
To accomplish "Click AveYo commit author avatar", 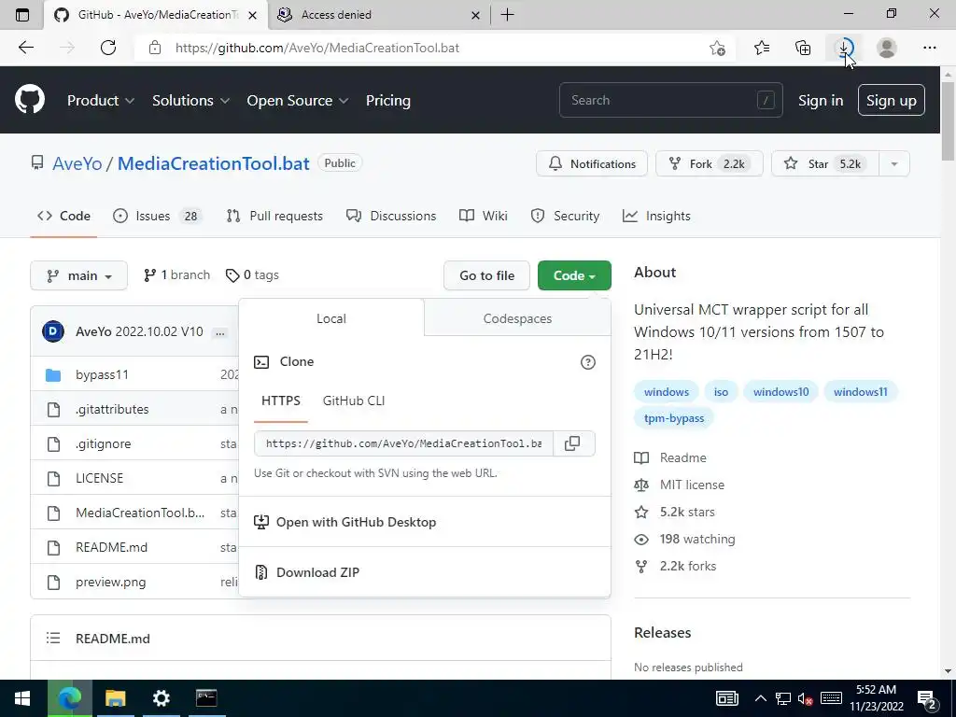I will pyautogui.click(x=53, y=331).
